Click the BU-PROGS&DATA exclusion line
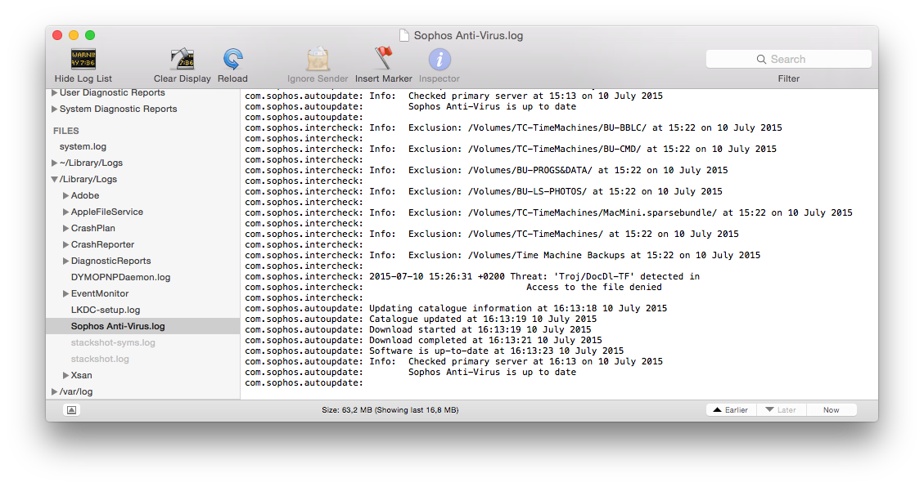 click(486, 171)
